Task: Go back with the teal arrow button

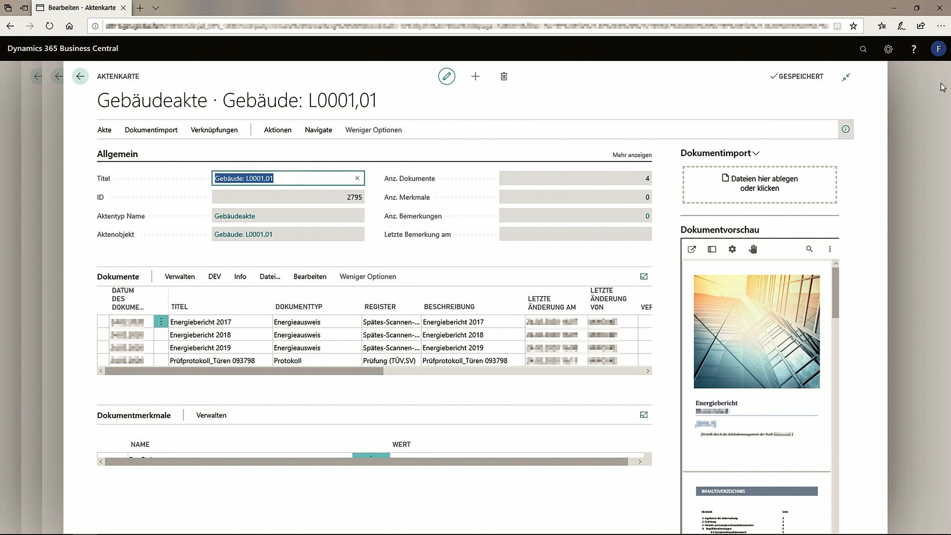Action: 80,76
